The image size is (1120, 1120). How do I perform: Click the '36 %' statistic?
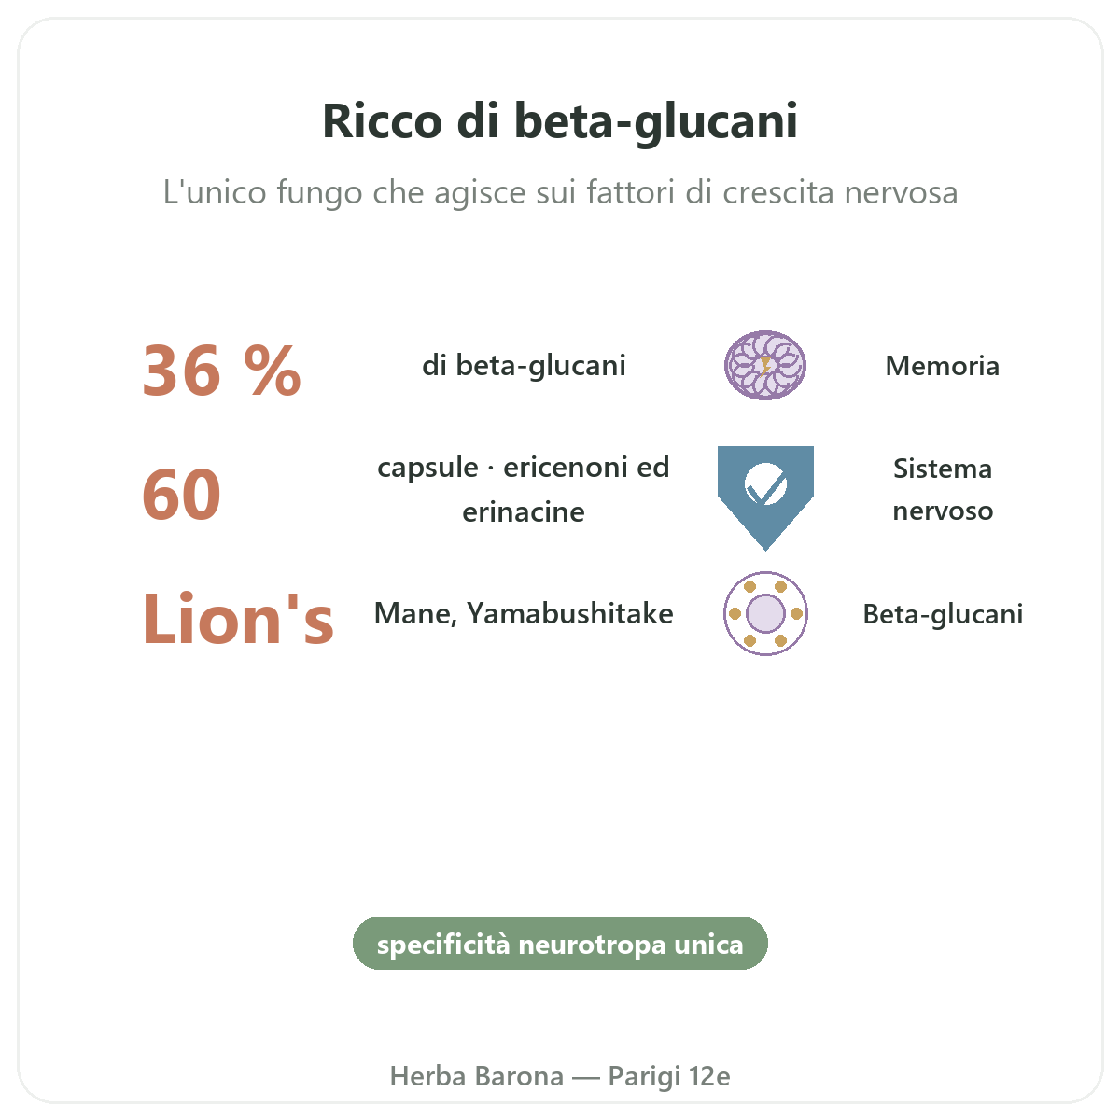coord(222,371)
